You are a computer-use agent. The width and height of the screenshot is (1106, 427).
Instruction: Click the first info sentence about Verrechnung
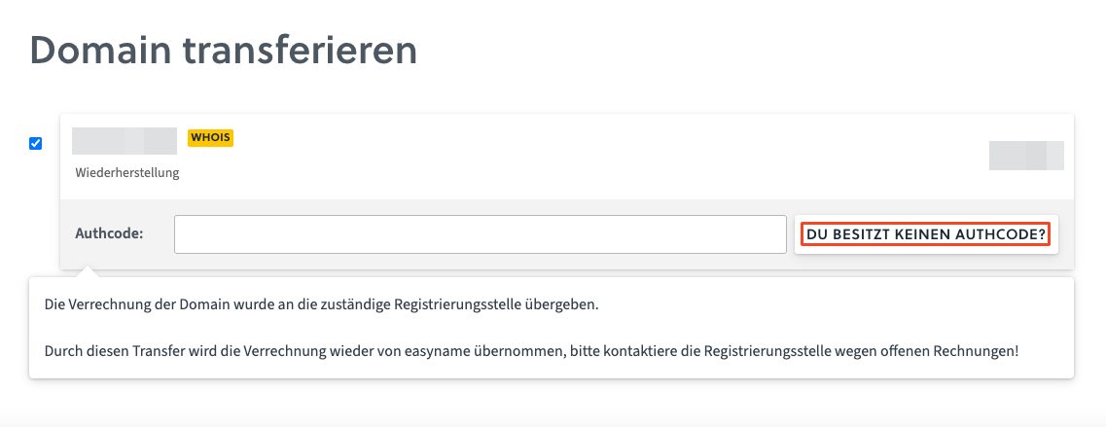(321, 304)
